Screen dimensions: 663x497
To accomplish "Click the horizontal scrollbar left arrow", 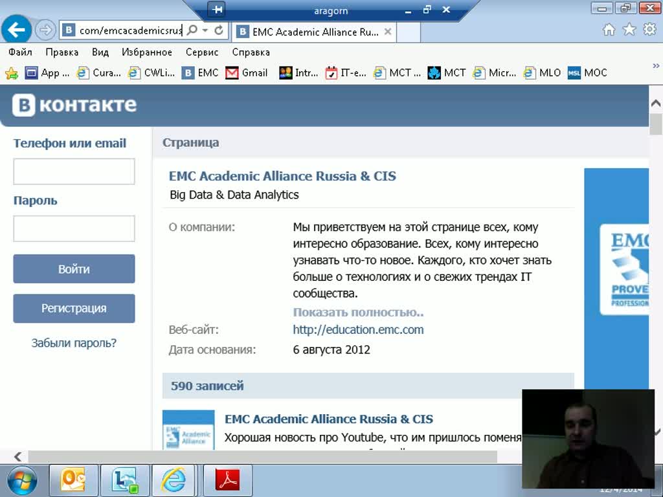I will 17,456.
